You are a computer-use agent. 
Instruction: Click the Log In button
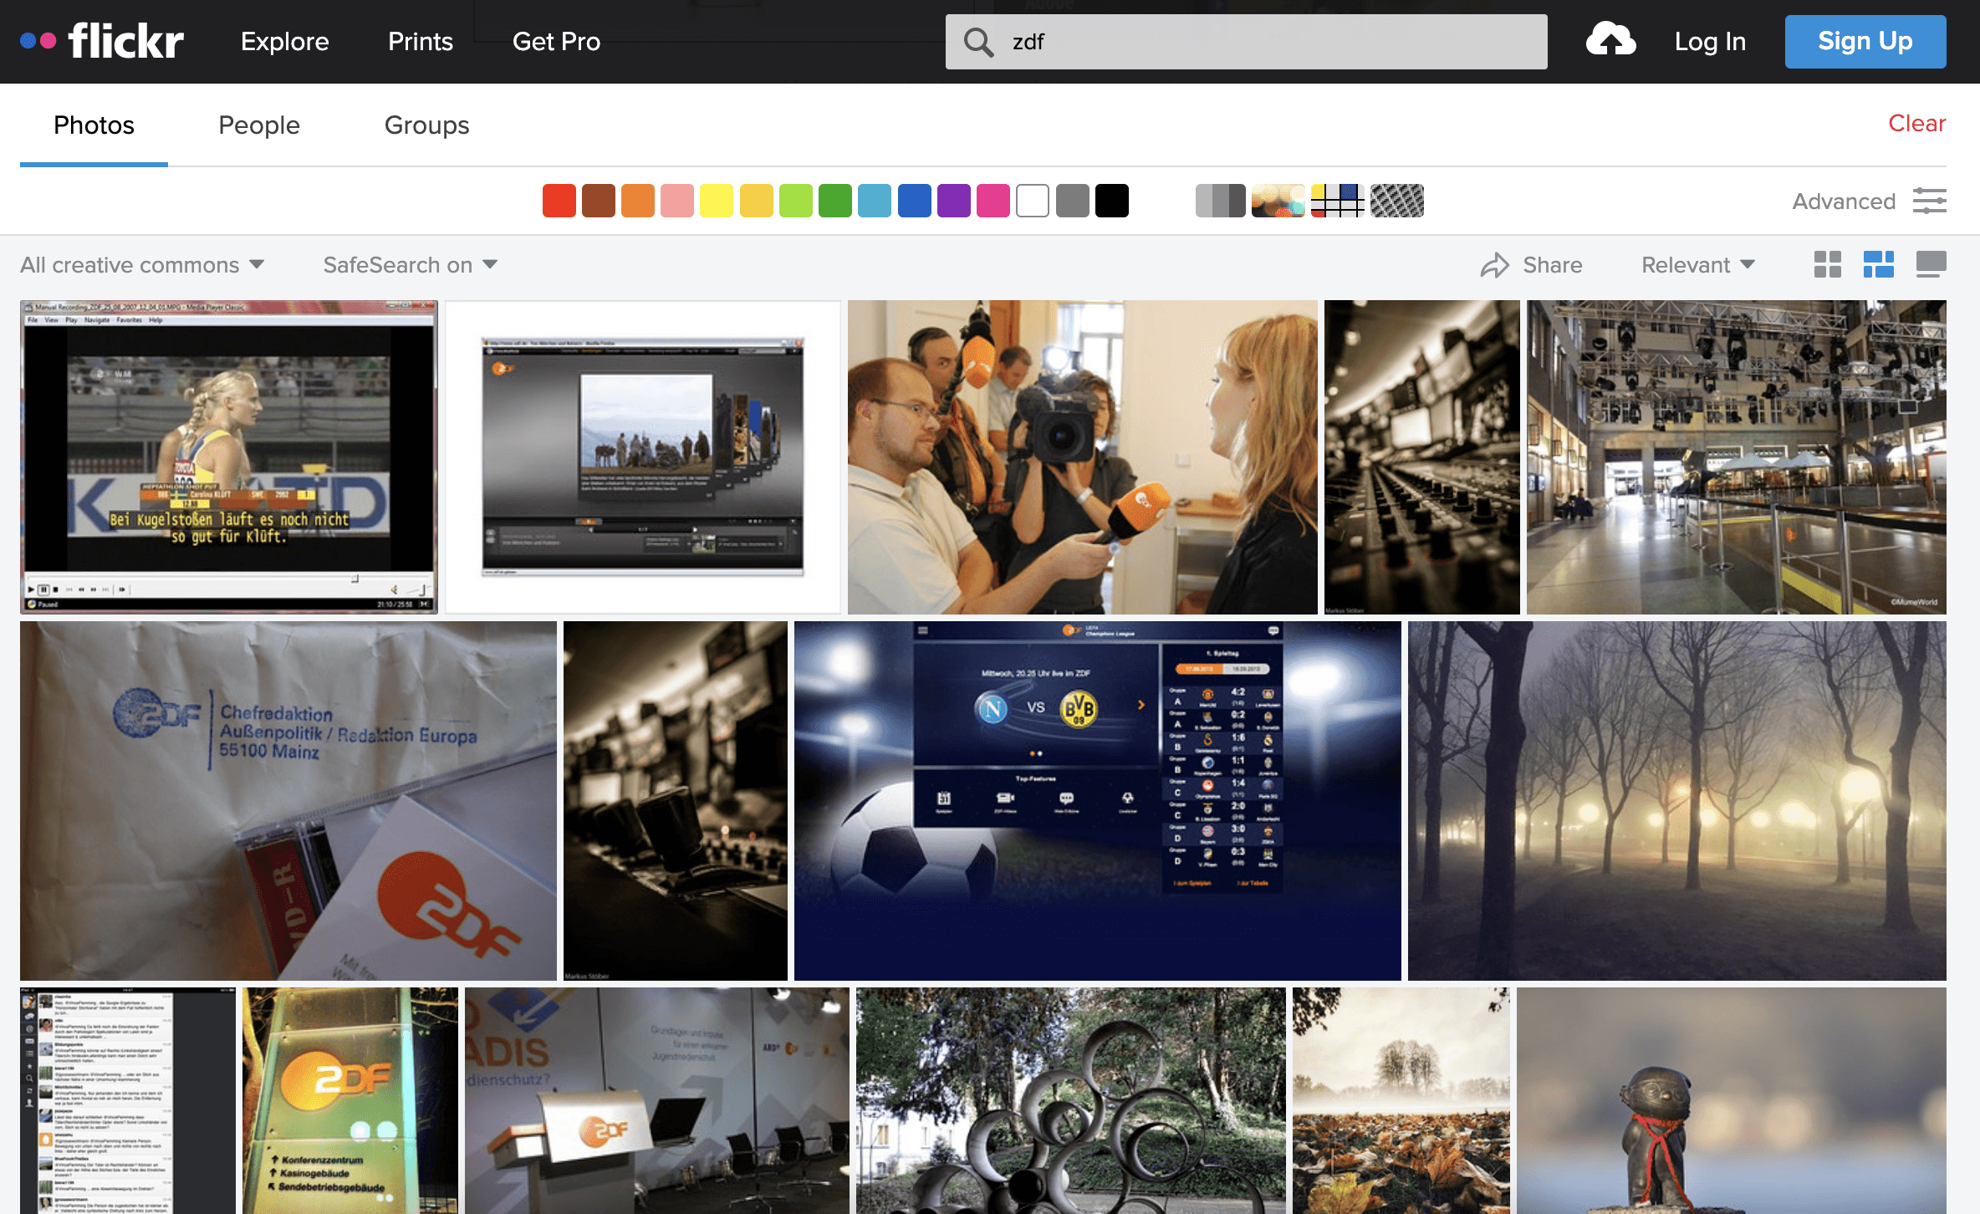pyautogui.click(x=1708, y=38)
